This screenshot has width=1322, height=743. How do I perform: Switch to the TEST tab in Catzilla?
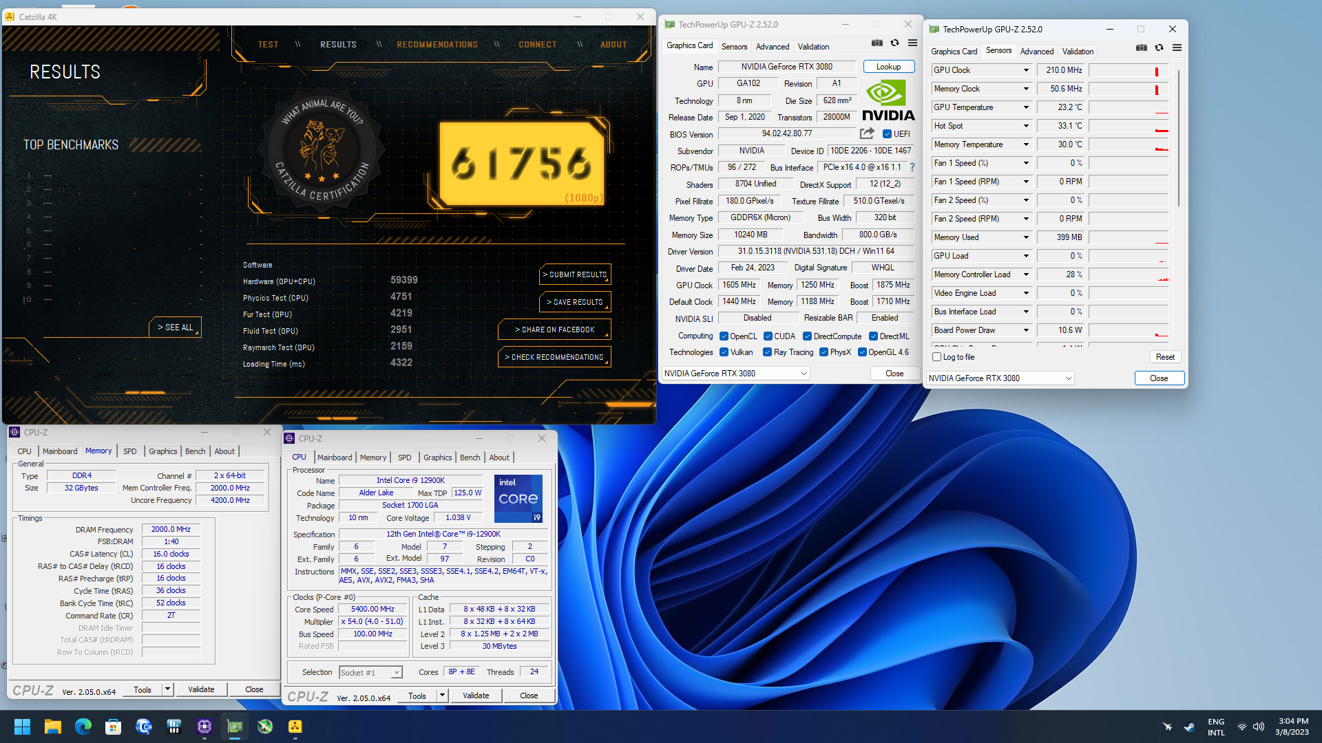(x=269, y=45)
